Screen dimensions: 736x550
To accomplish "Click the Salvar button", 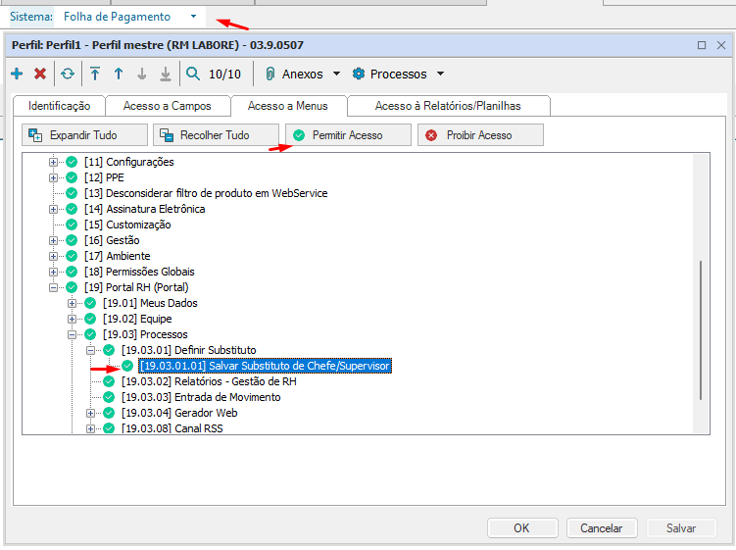I will 681,527.
